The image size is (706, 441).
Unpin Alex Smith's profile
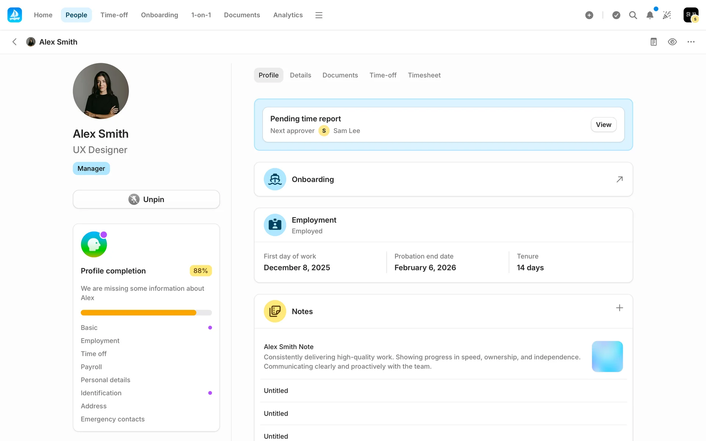146,199
